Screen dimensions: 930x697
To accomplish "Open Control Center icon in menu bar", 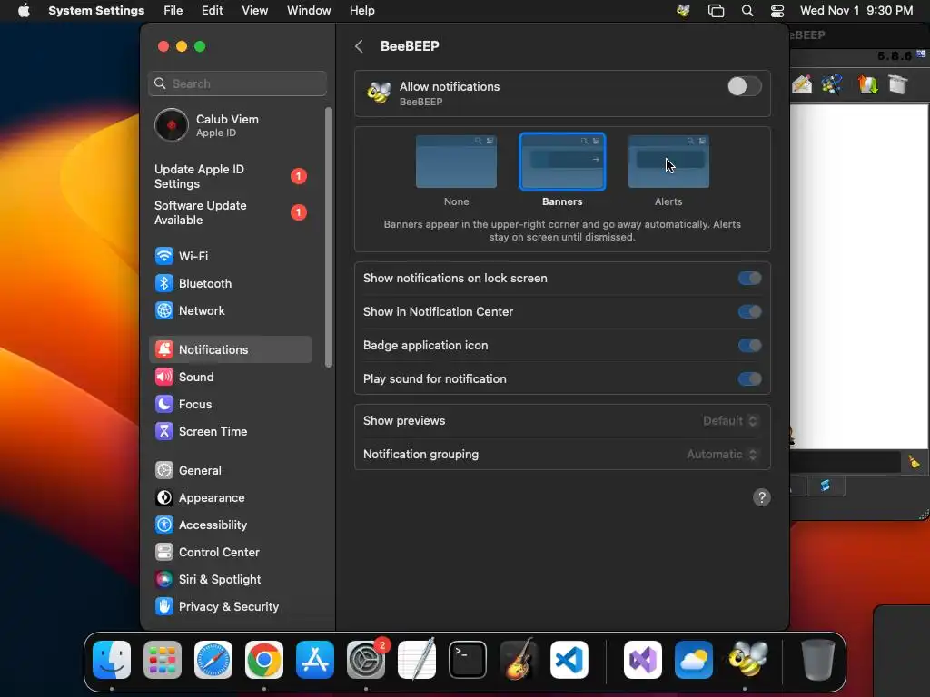I will point(777,11).
